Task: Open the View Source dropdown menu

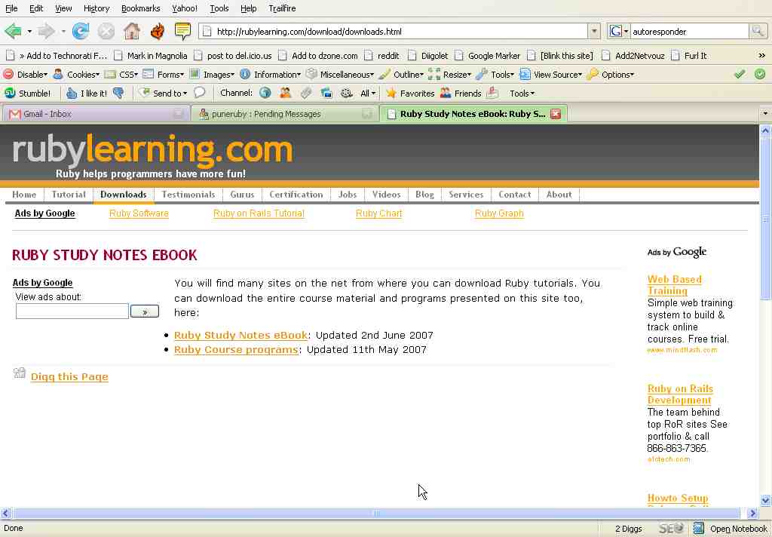Action: pos(551,75)
